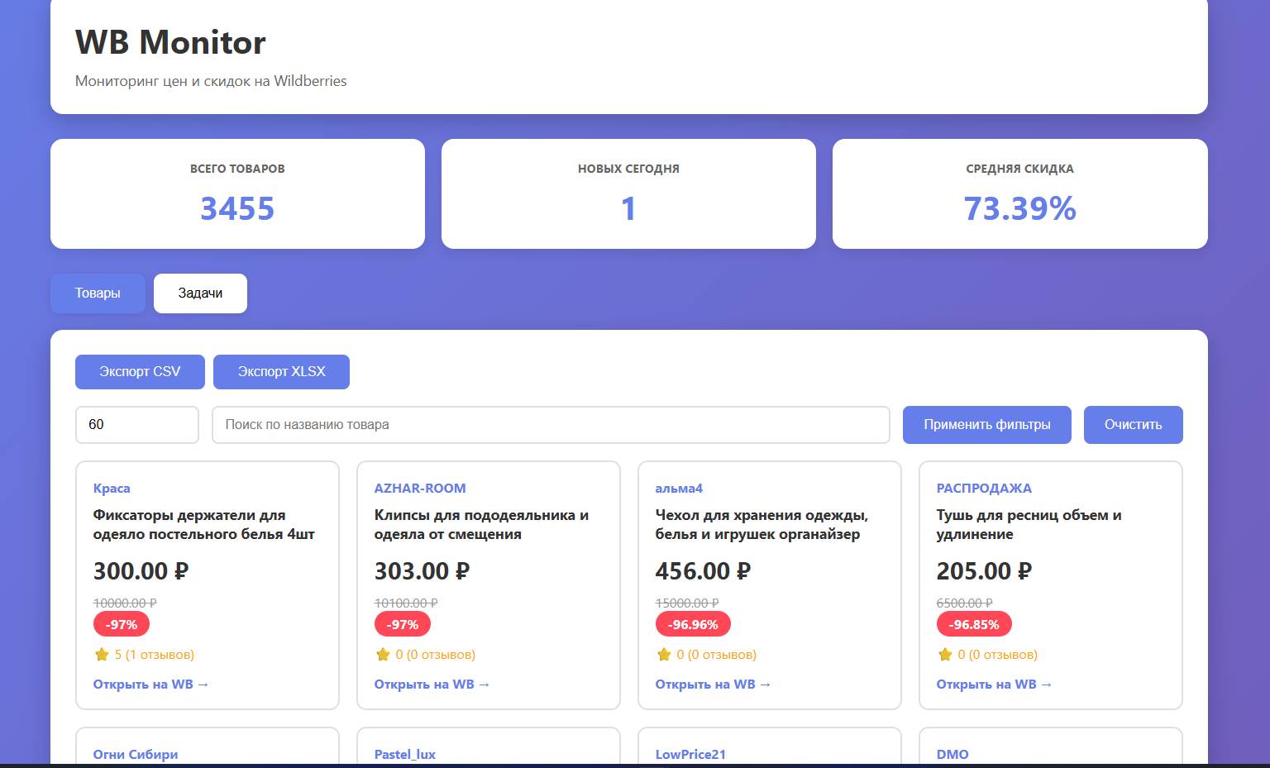Open the альма4 product on WB
Viewport: 1270px width, 768px height.
713,685
